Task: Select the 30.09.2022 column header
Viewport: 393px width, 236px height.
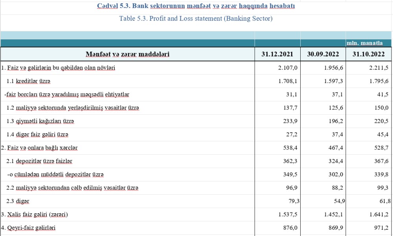Action: (x=323, y=54)
